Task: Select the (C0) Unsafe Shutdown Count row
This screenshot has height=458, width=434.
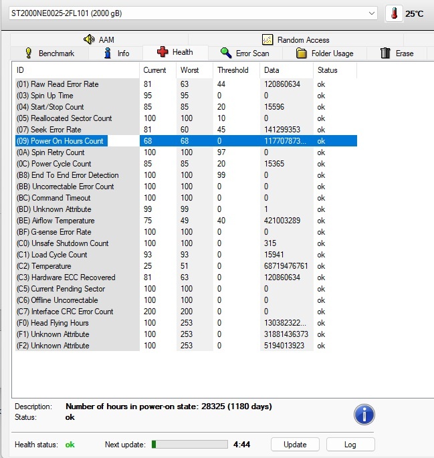Action: point(186,243)
